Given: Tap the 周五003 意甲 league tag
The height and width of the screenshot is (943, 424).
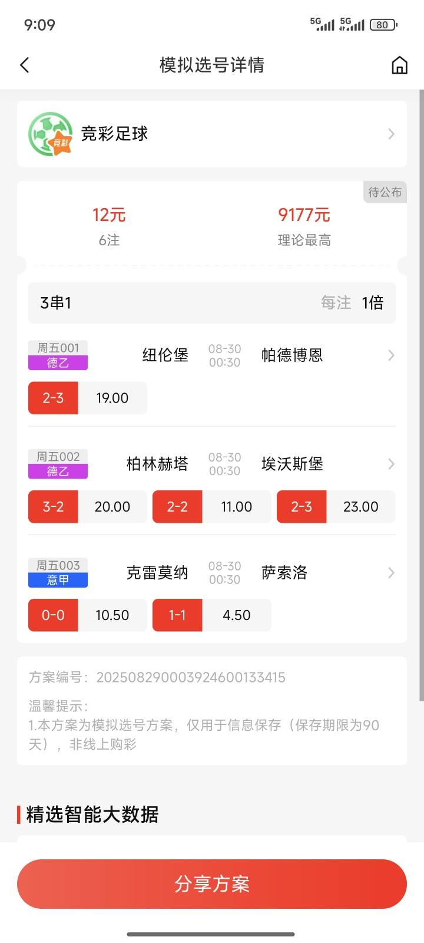Looking at the screenshot, I should pyautogui.click(x=58, y=572).
